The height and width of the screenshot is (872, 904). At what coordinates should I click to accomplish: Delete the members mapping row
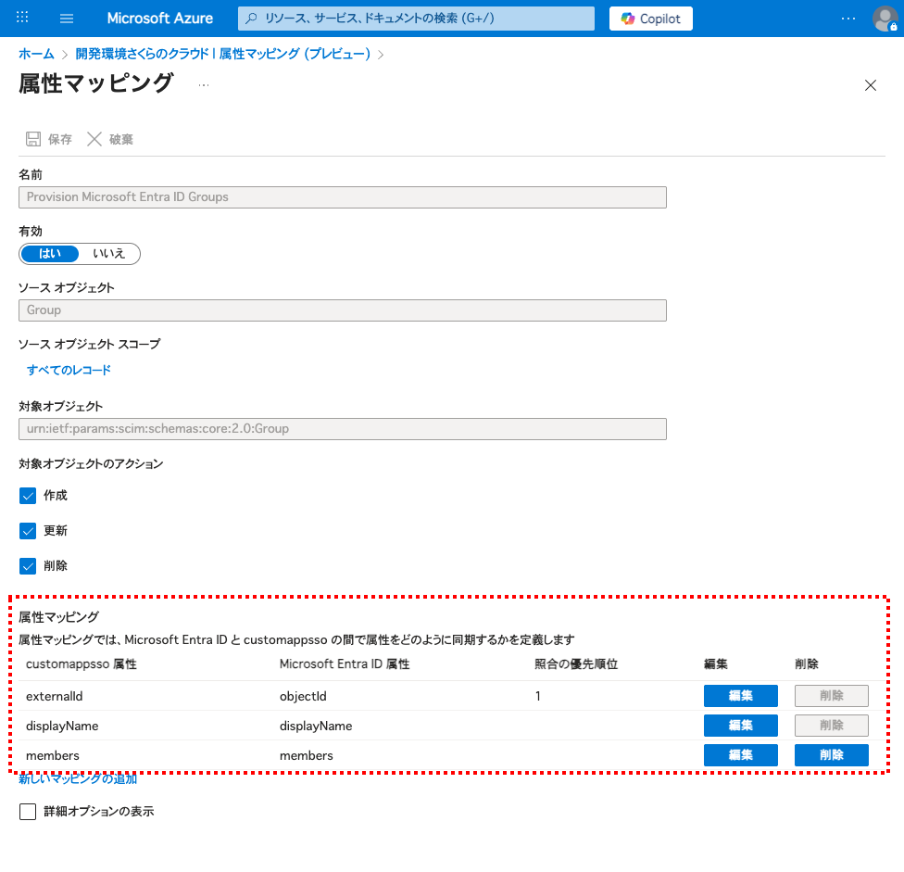pos(831,755)
